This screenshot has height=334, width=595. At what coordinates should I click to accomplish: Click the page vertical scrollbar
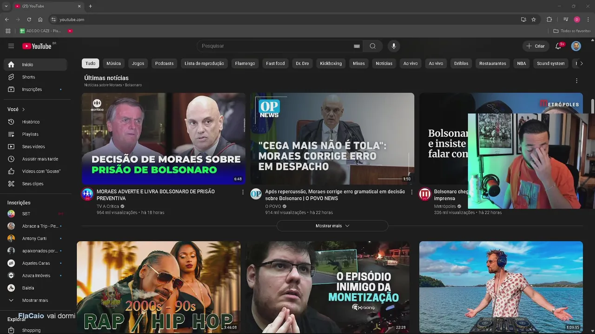point(592,106)
